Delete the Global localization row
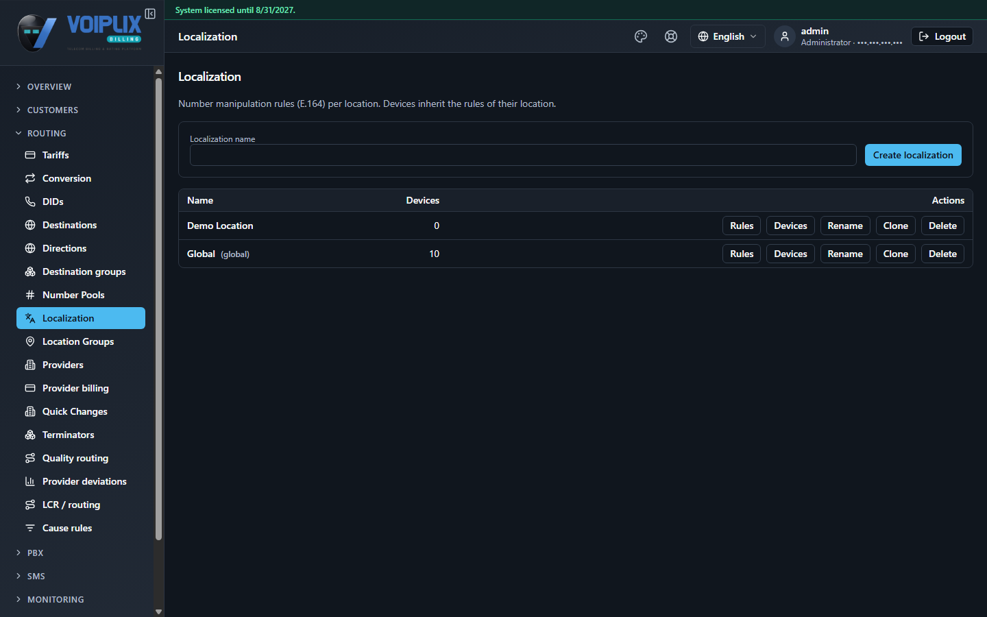This screenshot has width=987, height=617. click(942, 254)
